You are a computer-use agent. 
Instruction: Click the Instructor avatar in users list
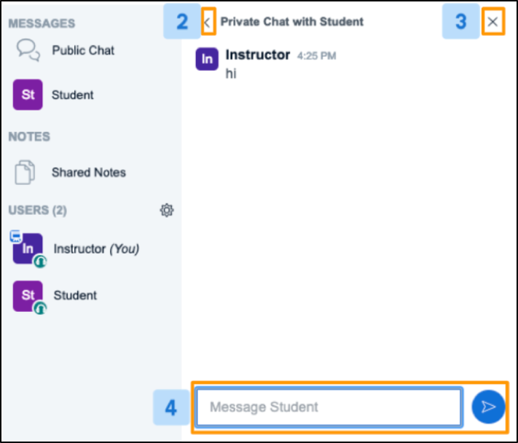pos(28,249)
